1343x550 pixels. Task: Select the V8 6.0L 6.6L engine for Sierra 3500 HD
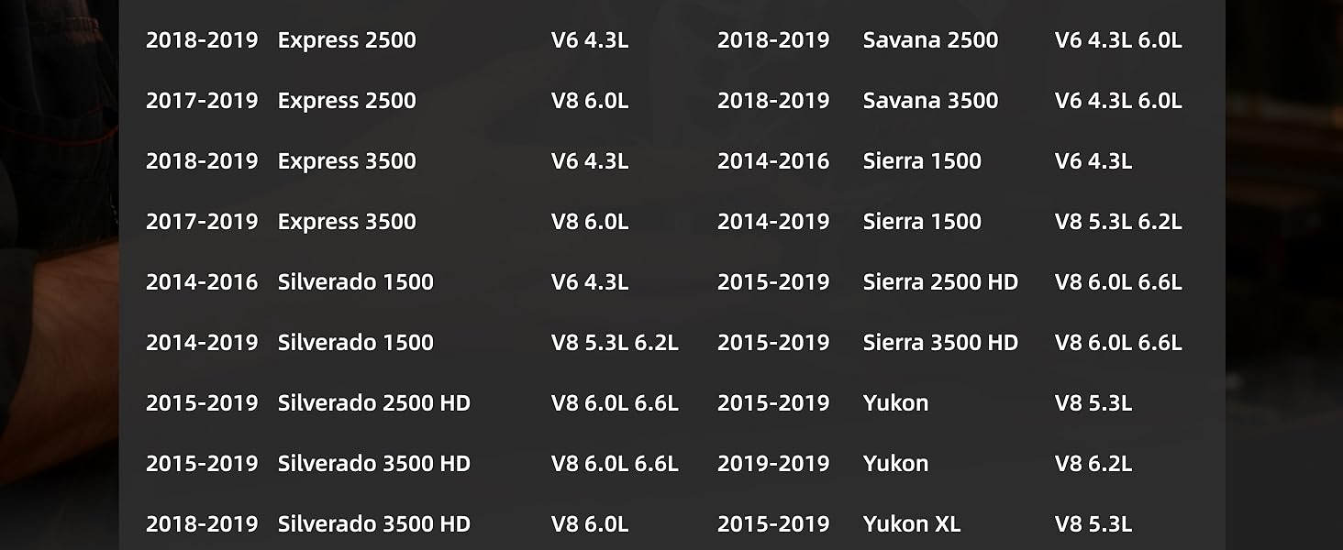1117,343
